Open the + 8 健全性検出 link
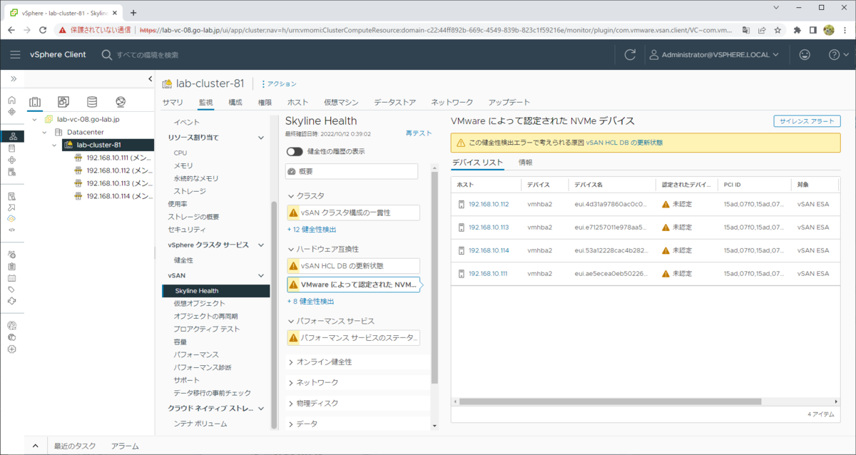The height and width of the screenshot is (455, 856). click(x=310, y=302)
